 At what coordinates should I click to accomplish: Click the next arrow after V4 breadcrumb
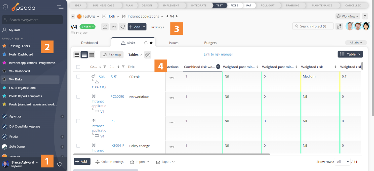177,17
